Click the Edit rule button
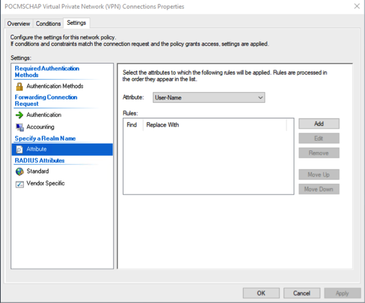This screenshot has width=365, height=303. [319, 138]
